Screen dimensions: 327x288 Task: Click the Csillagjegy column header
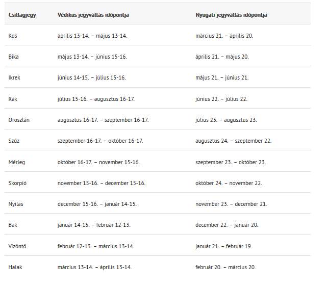pos(22,15)
